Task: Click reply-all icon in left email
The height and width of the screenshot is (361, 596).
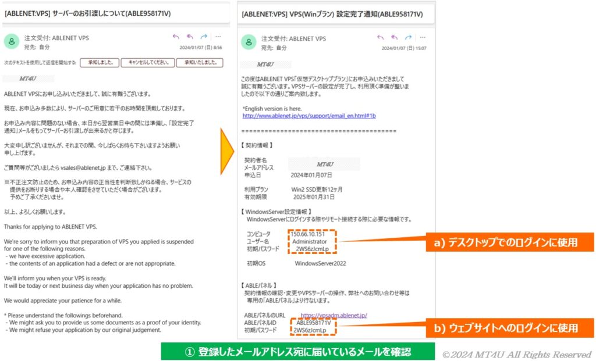Action: coord(190,37)
